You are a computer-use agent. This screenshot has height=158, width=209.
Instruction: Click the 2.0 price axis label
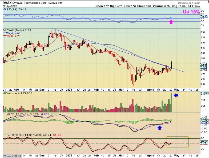click(x=203, y=84)
